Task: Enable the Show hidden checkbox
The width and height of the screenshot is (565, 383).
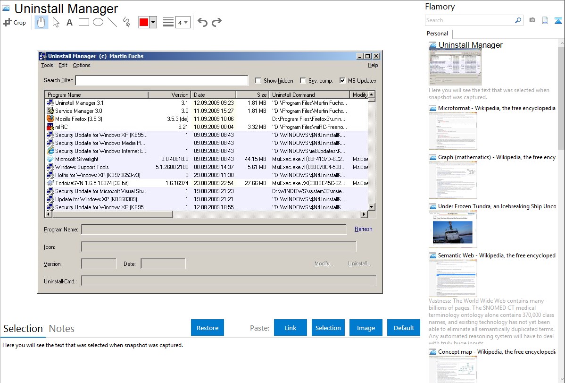Action: 258,81
